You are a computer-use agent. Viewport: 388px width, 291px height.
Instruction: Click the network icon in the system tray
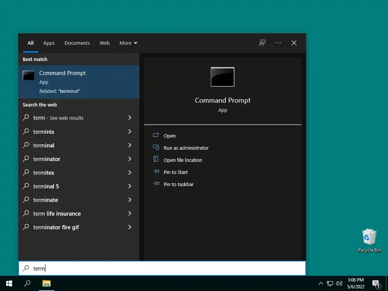coord(330,283)
